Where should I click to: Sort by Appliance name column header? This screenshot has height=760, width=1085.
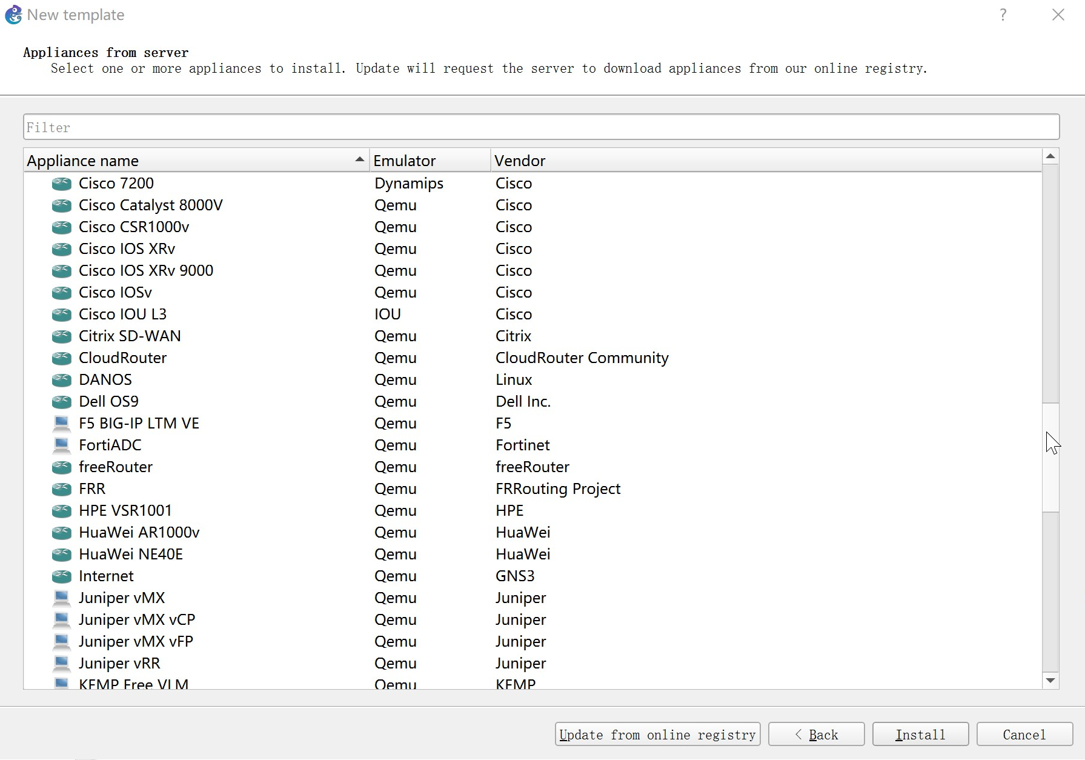pyautogui.click(x=196, y=161)
